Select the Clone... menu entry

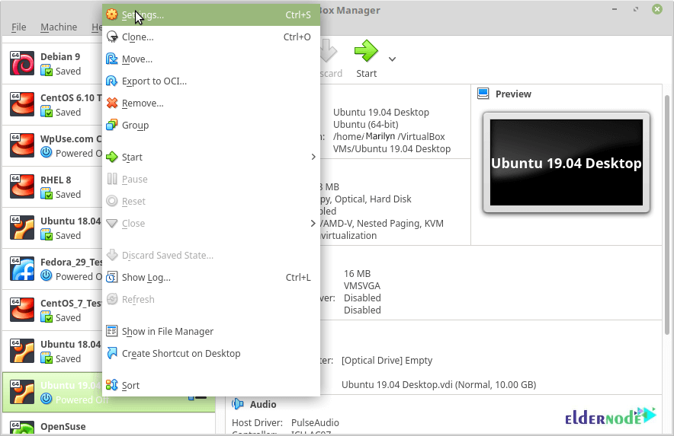click(211, 37)
